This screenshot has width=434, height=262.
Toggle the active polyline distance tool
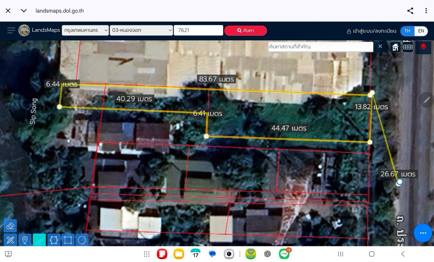(39, 240)
